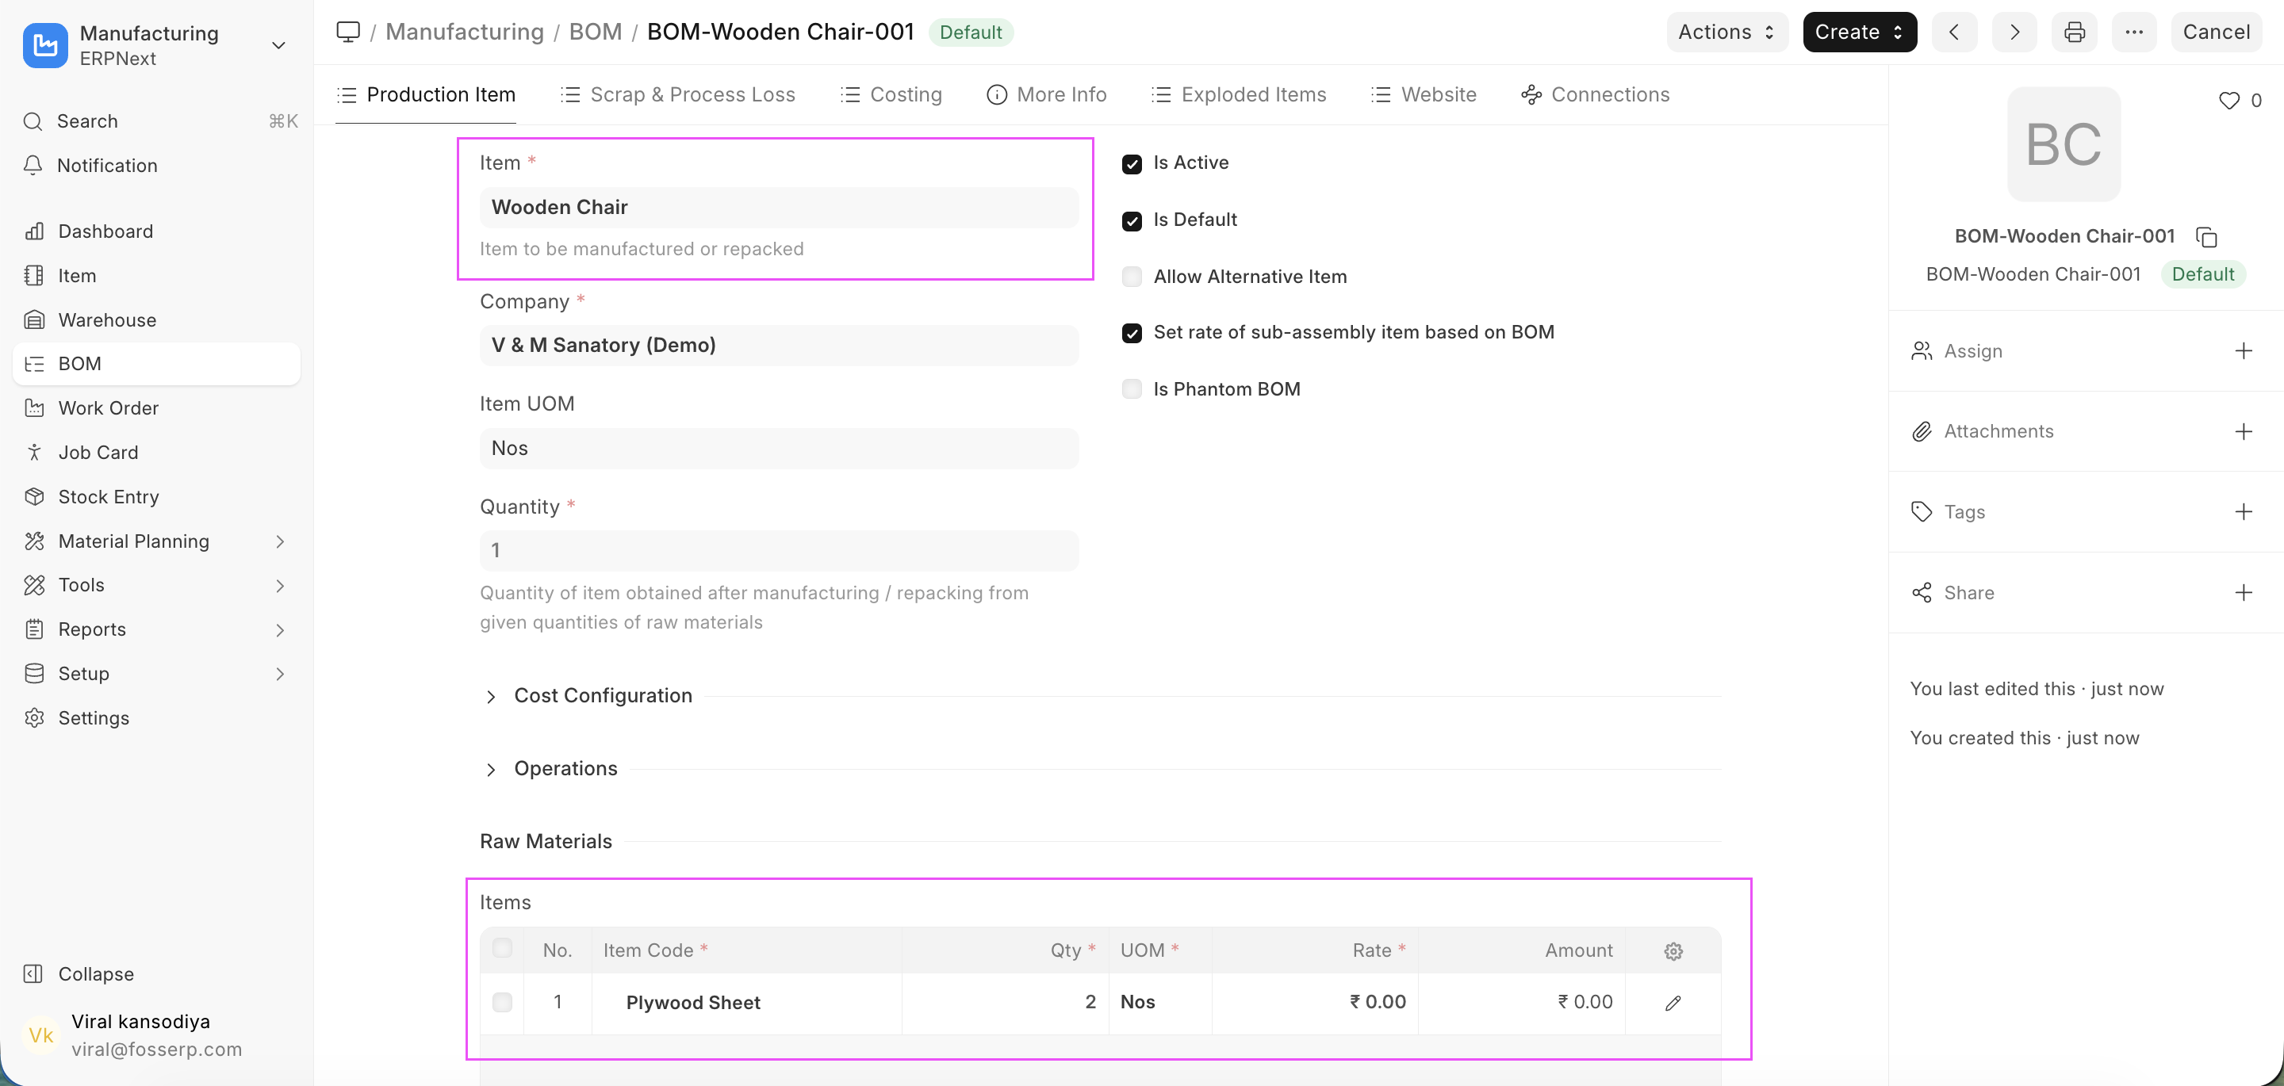This screenshot has height=1086, width=2284.
Task: Enable the Is Phantom BOM checkbox
Action: [1132, 389]
